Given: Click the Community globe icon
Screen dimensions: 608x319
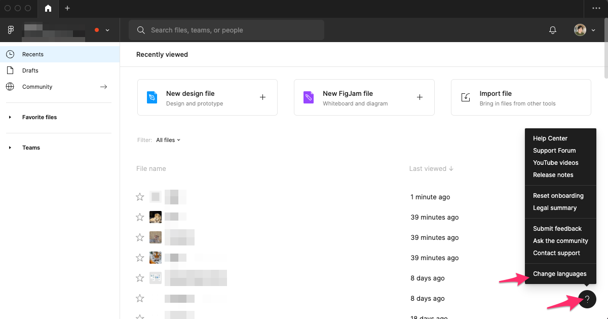Looking at the screenshot, I should pyautogui.click(x=10, y=87).
